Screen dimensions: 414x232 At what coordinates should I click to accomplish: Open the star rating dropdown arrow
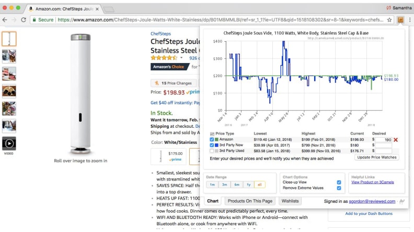pyautogui.click(x=181, y=58)
